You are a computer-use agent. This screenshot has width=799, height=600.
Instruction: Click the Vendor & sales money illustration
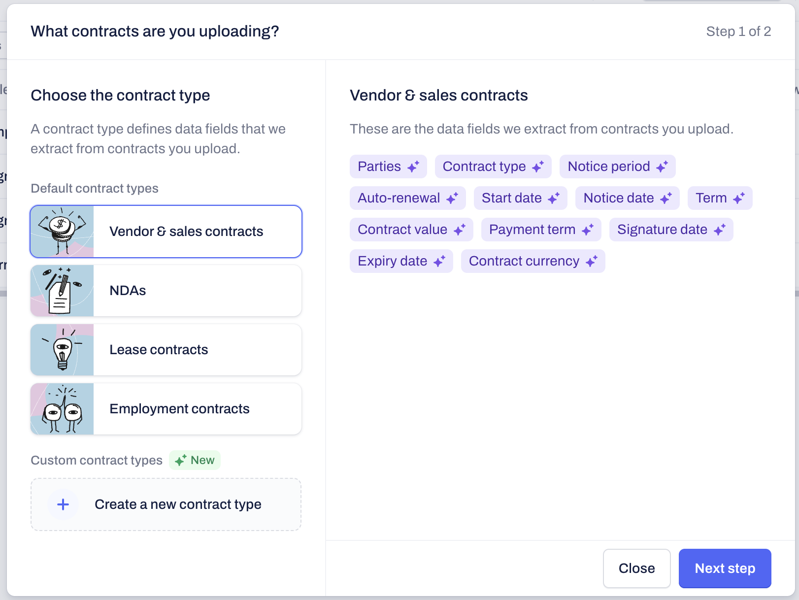coord(62,232)
